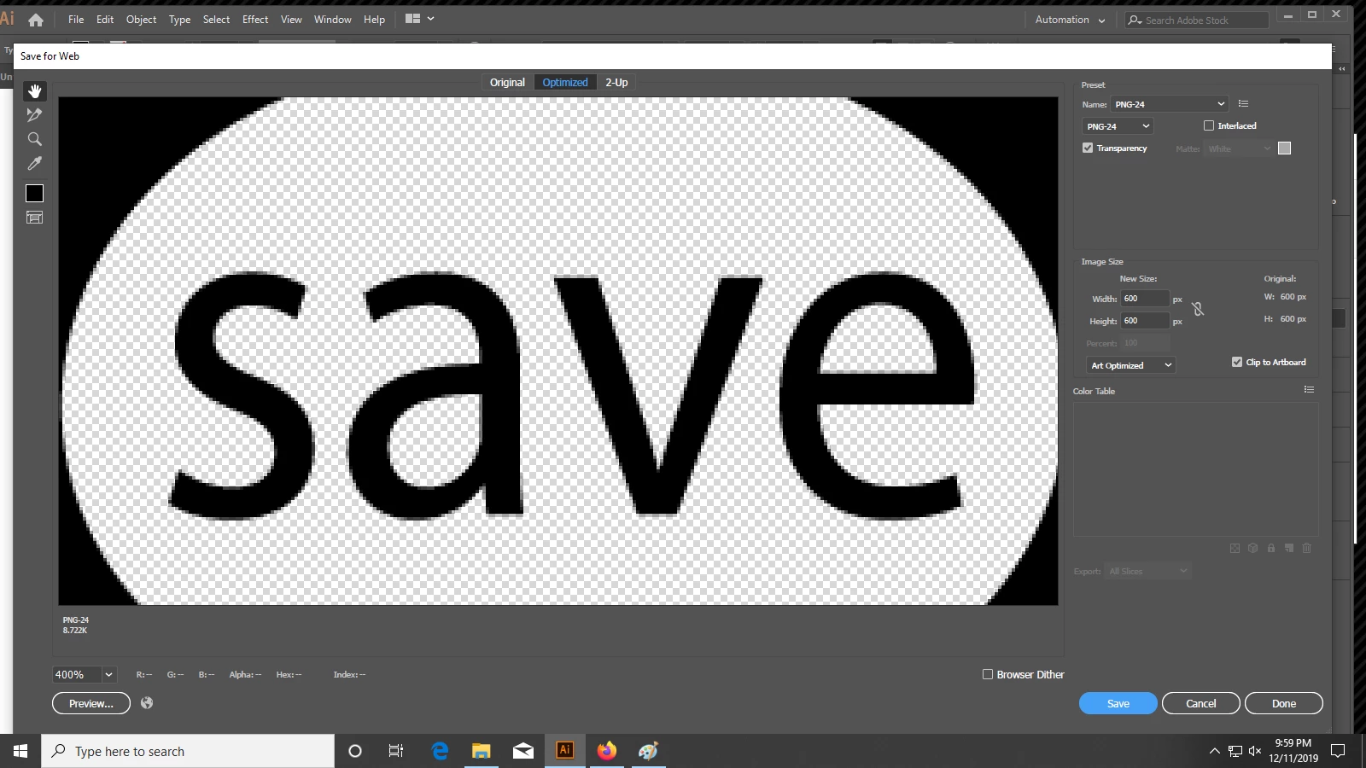Image resolution: width=1366 pixels, height=768 pixels.
Task: Click the new color icon in Color Table
Action: click(1289, 548)
